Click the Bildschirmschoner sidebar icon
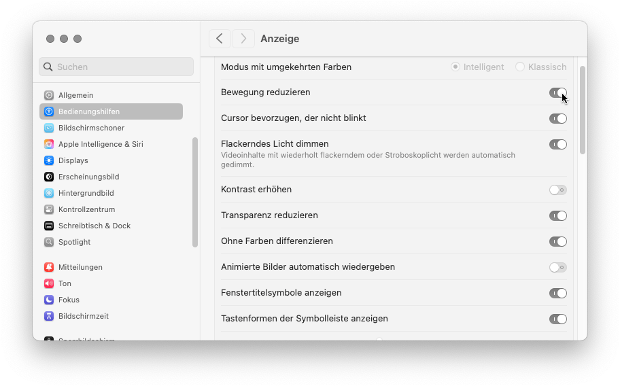620x386 pixels. (49, 128)
